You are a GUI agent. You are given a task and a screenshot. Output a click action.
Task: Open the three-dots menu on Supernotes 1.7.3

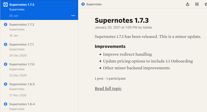pyautogui.click(x=73, y=16)
